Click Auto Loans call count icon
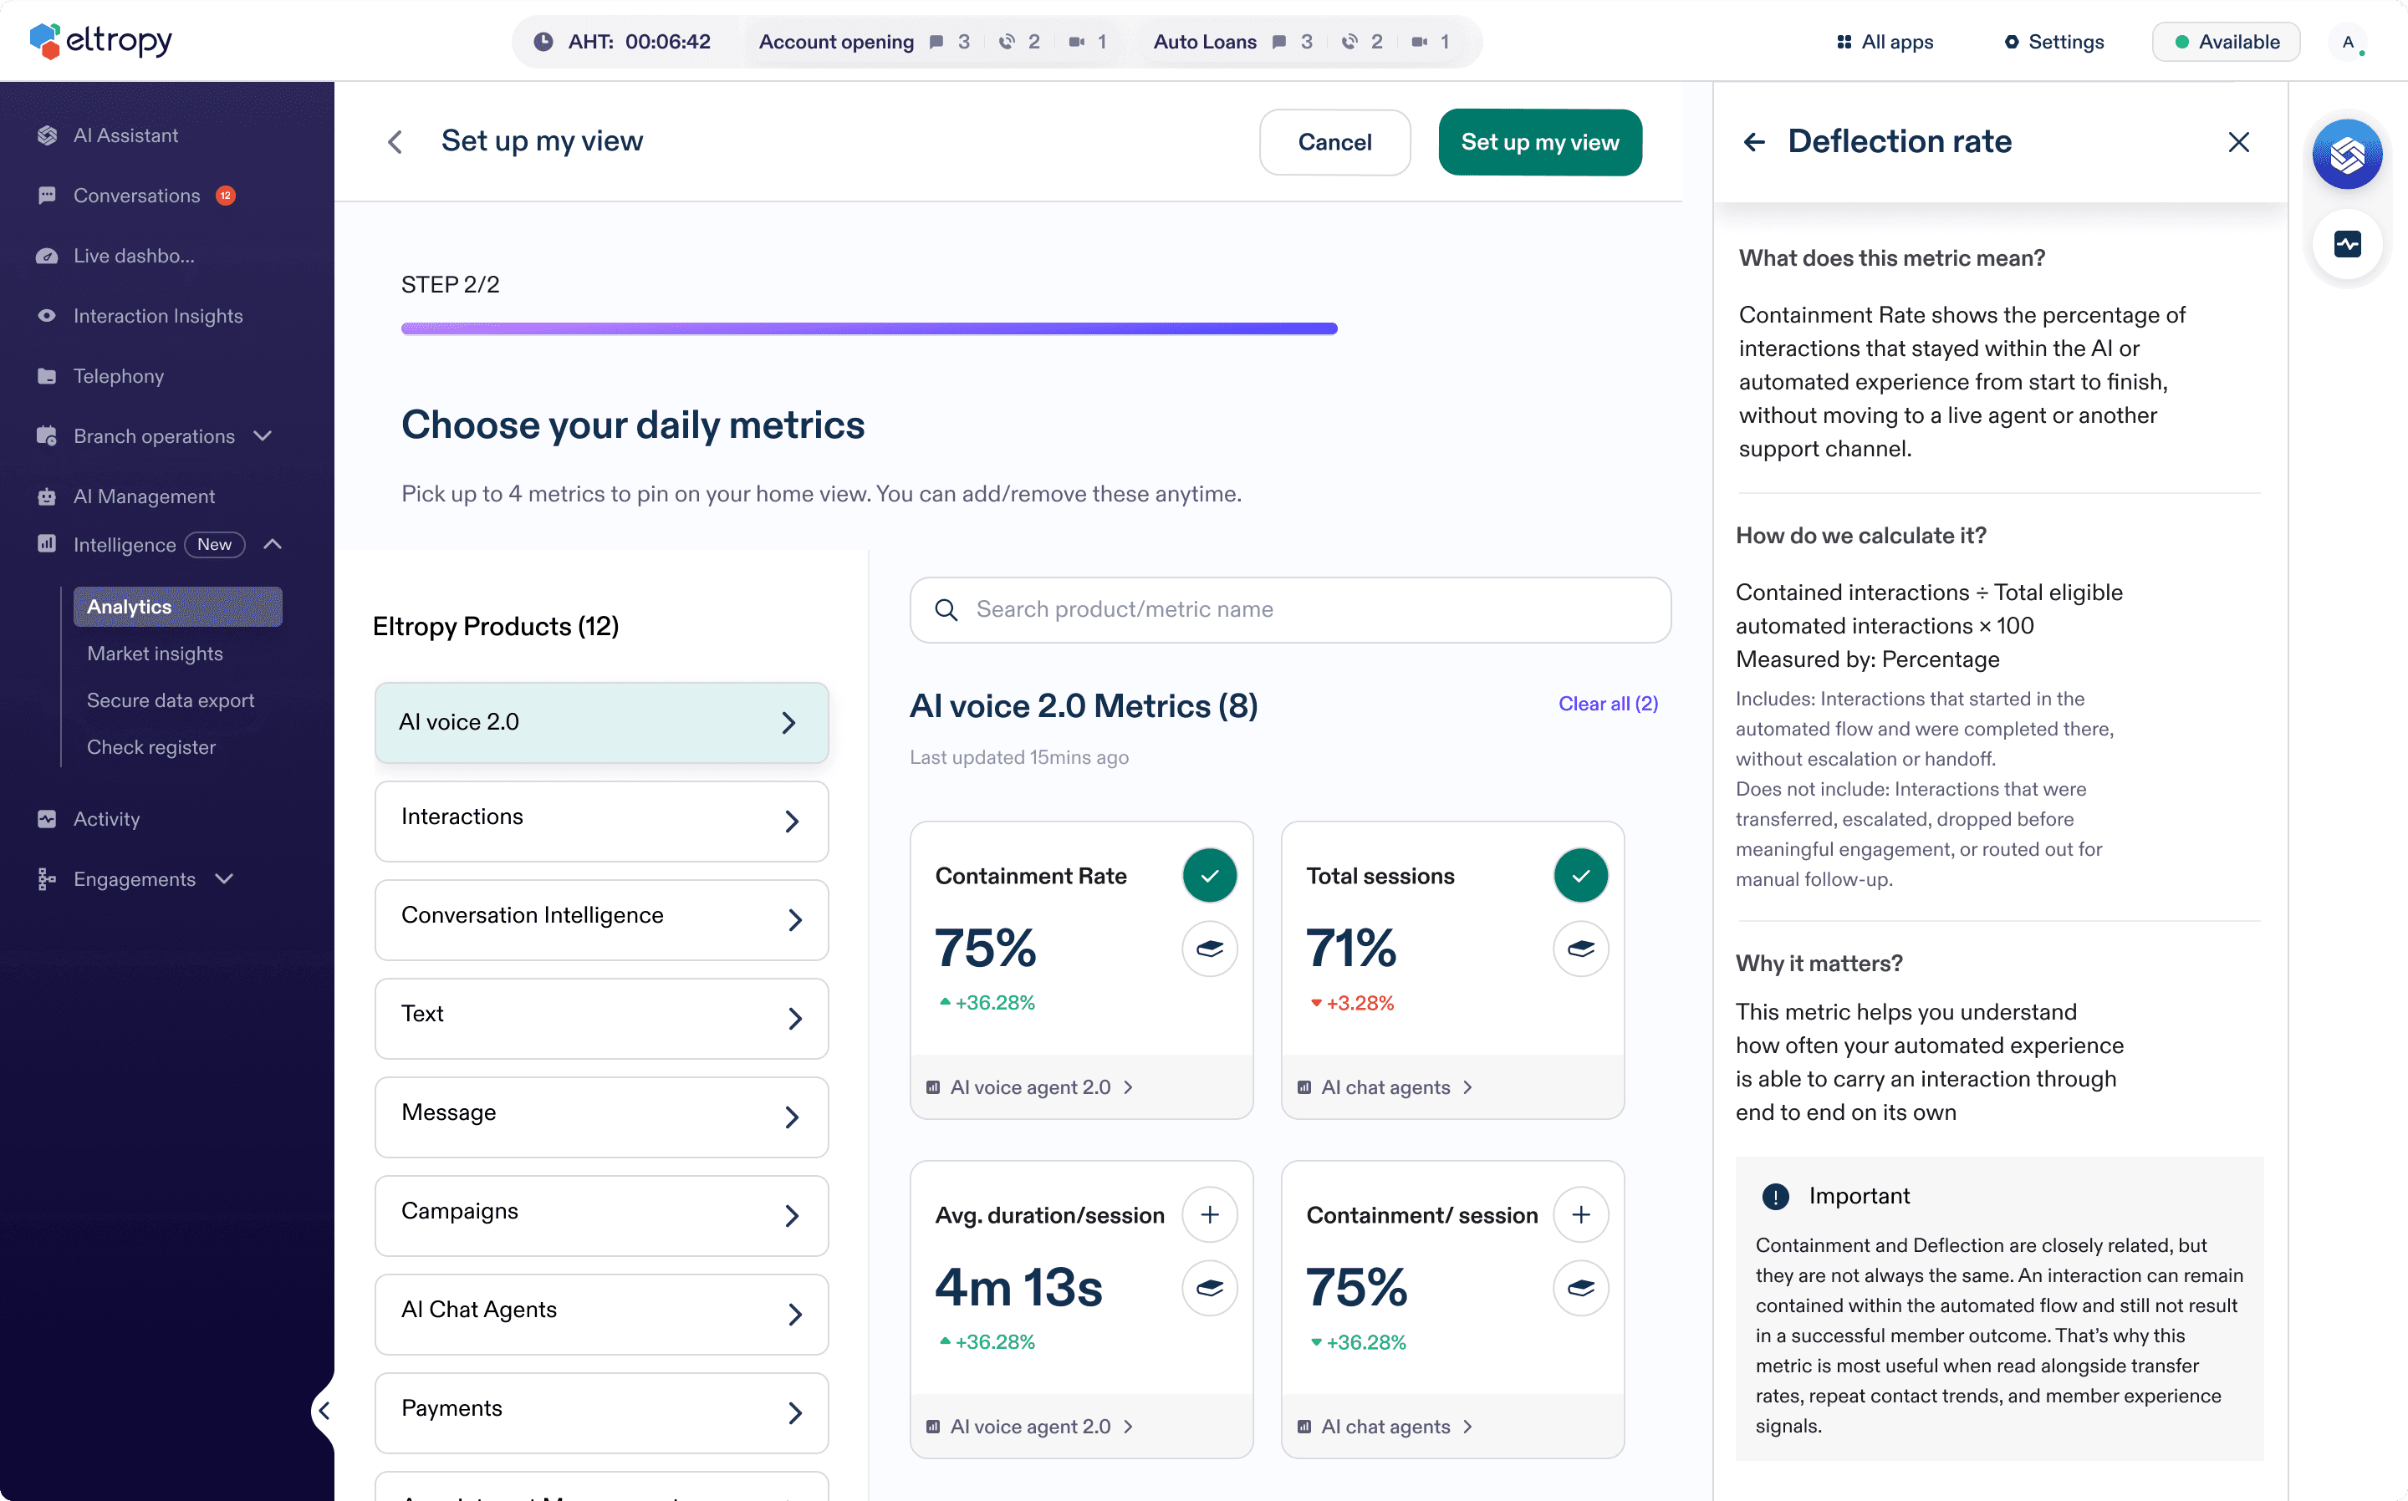 click(x=1349, y=42)
